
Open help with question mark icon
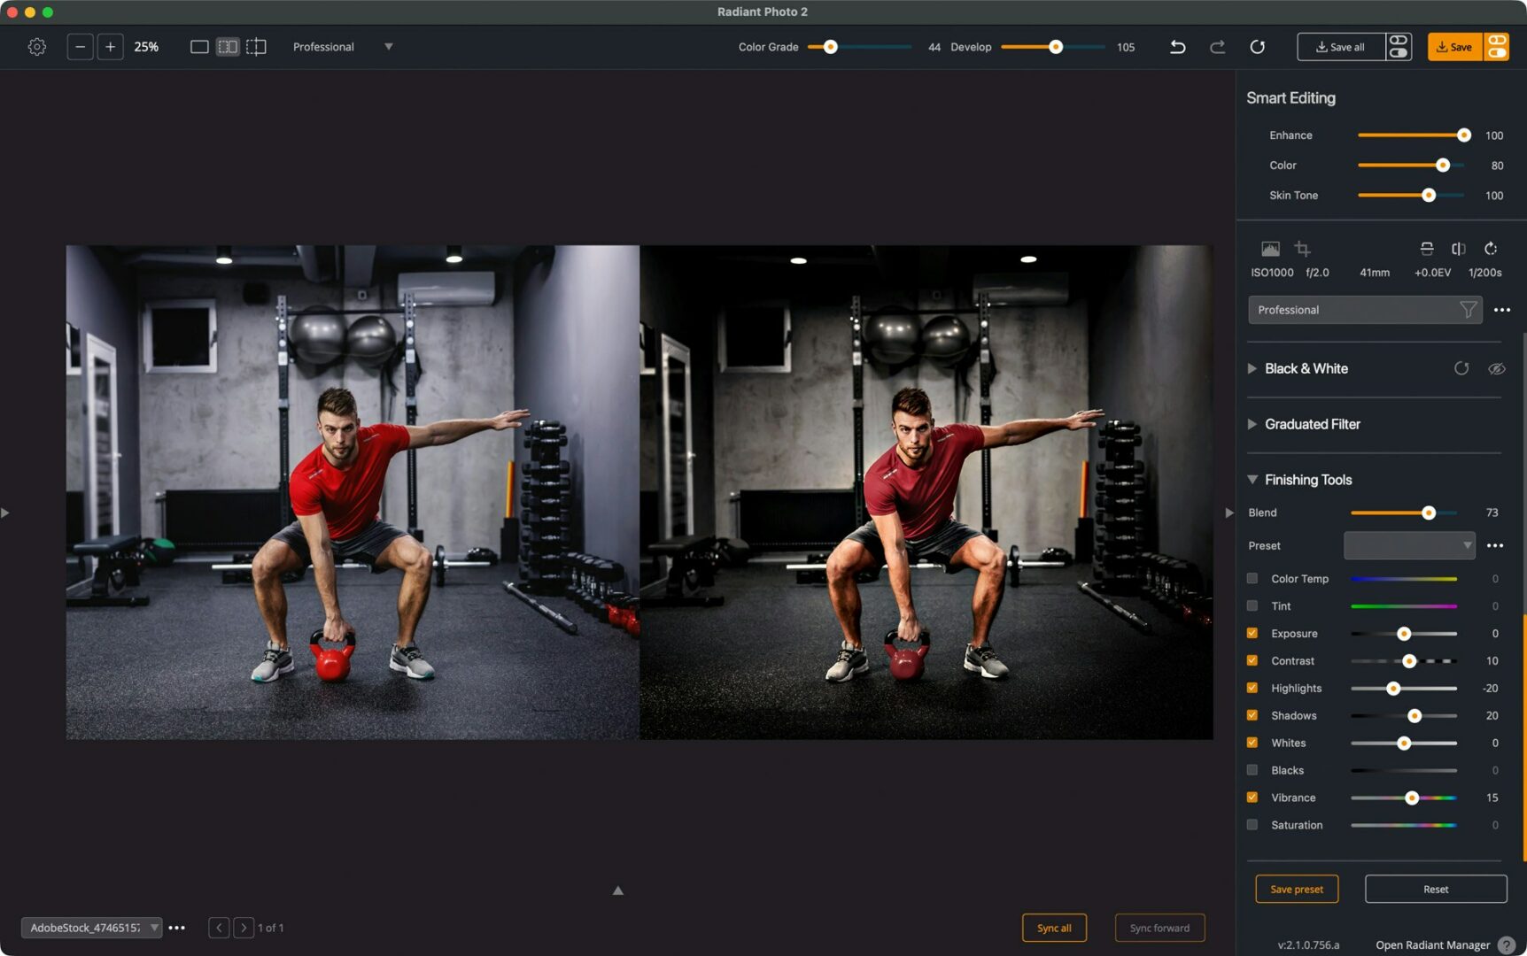point(1506,945)
